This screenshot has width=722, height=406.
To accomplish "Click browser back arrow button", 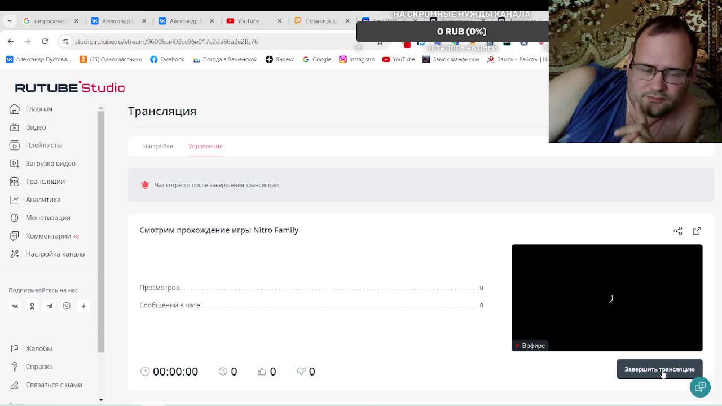I will (x=11, y=41).
